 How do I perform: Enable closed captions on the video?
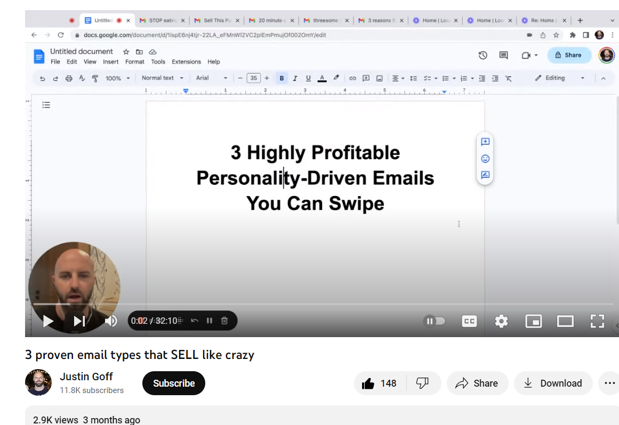coord(469,321)
